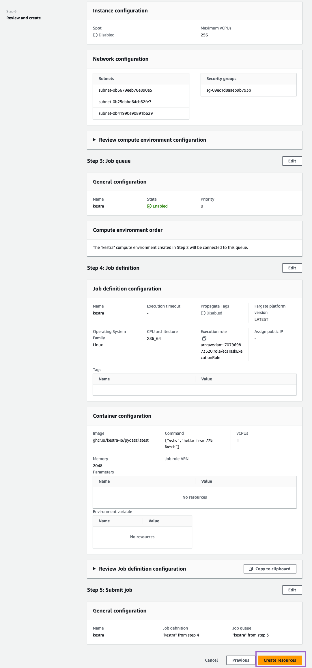Click the green Enabled state checkmark icon
The image size is (312, 668).
point(149,206)
